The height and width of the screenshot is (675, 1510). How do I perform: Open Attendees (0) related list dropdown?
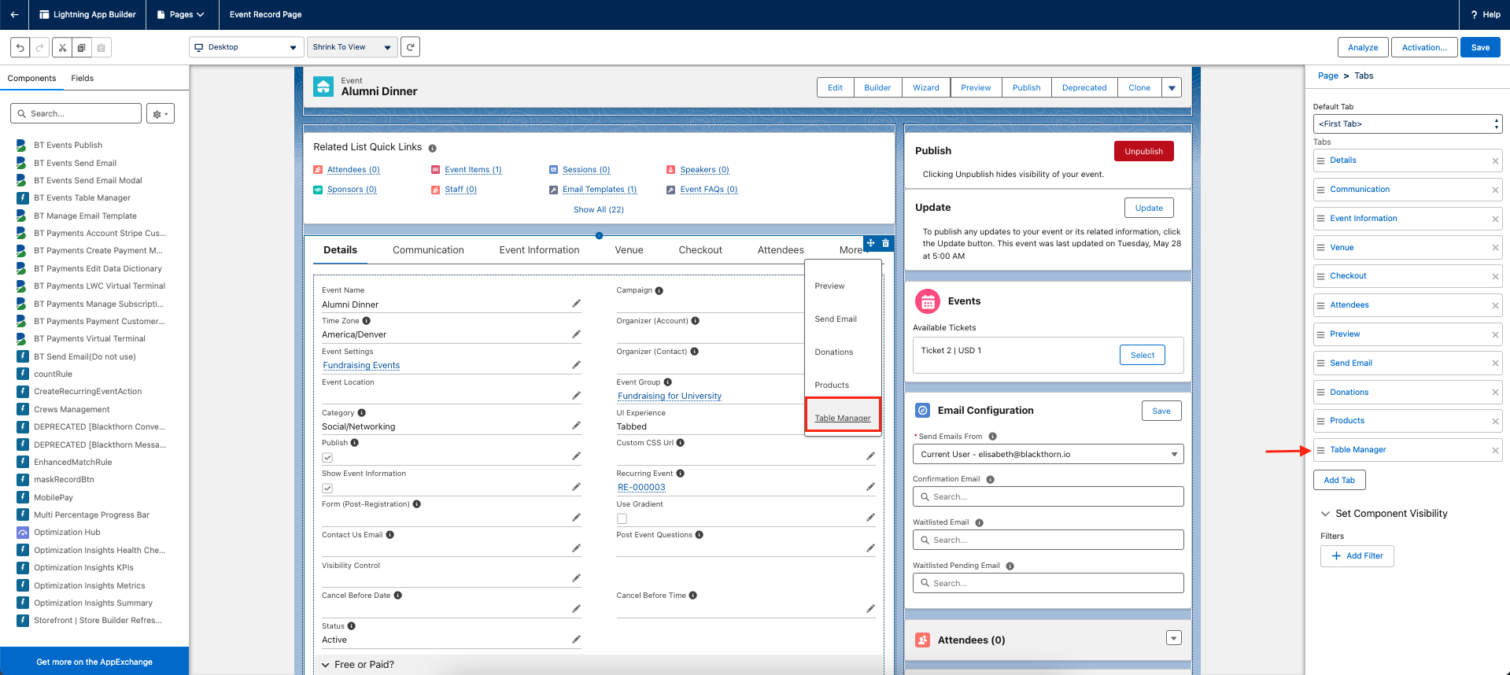click(x=1174, y=638)
